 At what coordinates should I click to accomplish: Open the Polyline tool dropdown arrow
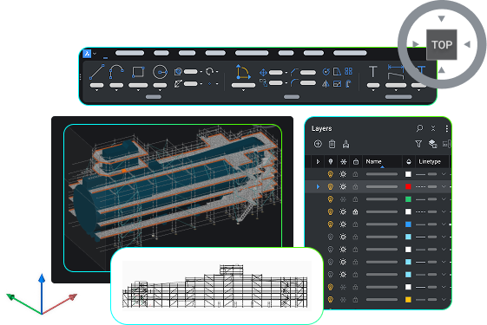[x=116, y=90]
